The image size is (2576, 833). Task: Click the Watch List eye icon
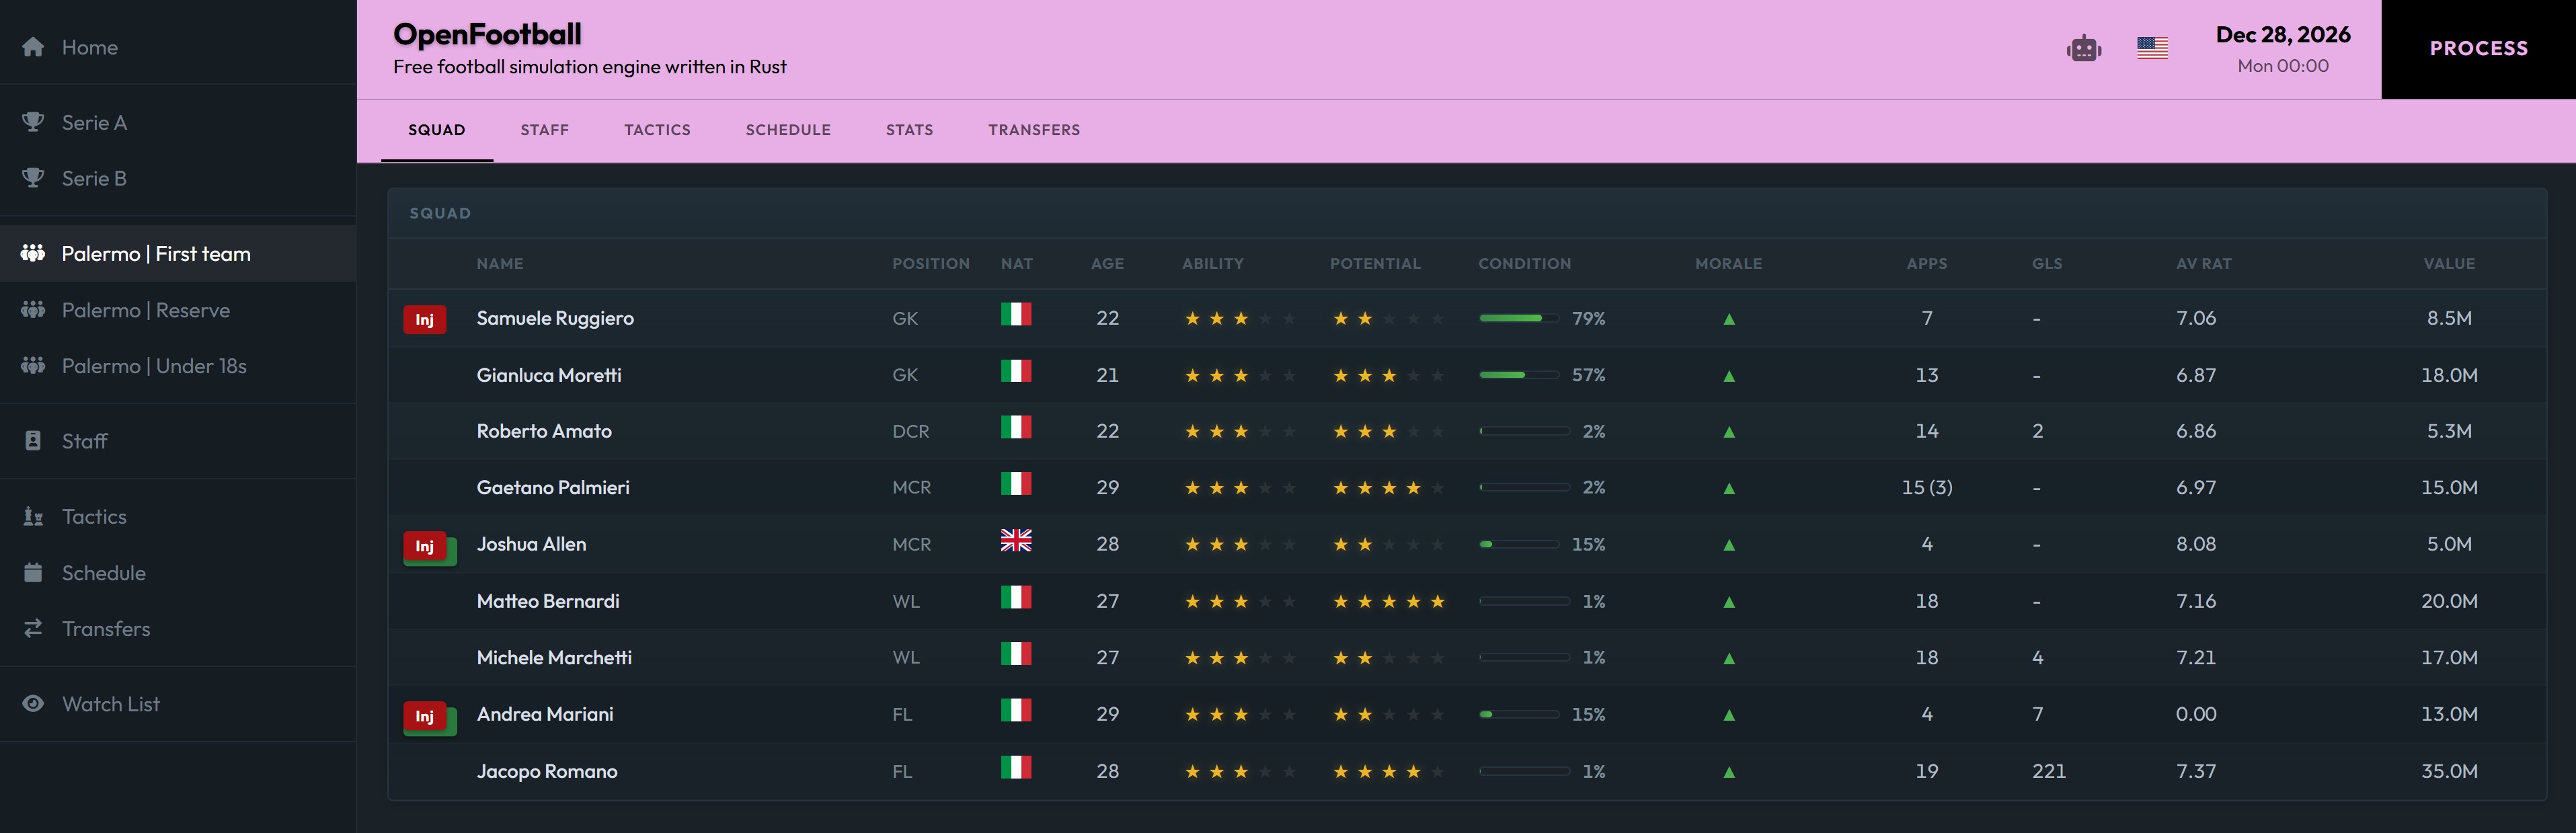[x=33, y=704]
